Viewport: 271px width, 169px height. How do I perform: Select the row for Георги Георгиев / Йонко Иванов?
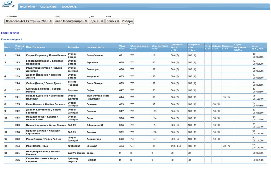pyautogui.click(x=46, y=55)
